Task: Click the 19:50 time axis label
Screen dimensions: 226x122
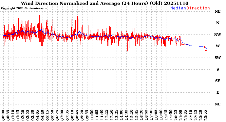Action: [171, 115]
